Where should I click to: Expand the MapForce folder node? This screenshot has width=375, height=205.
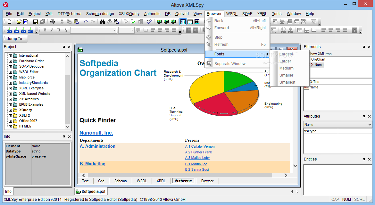[10, 78]
